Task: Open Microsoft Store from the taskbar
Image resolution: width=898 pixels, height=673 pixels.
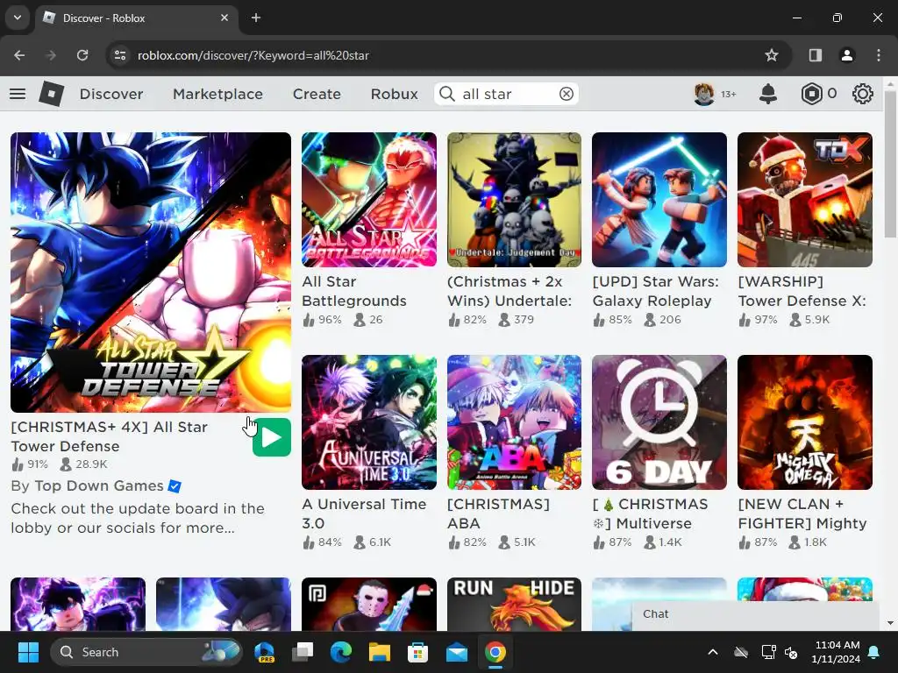Action: coord(418,652)
